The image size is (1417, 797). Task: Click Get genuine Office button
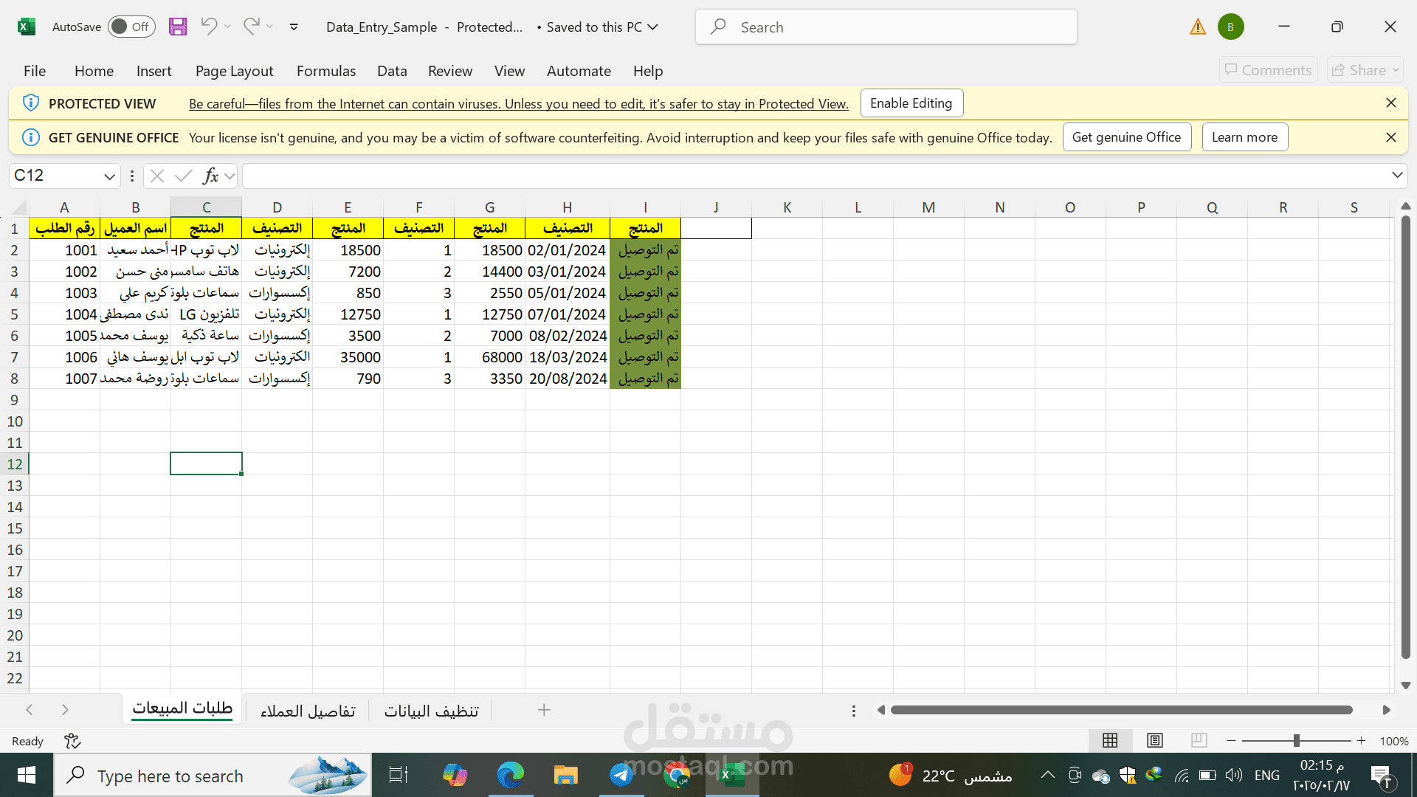(1126, 137)
